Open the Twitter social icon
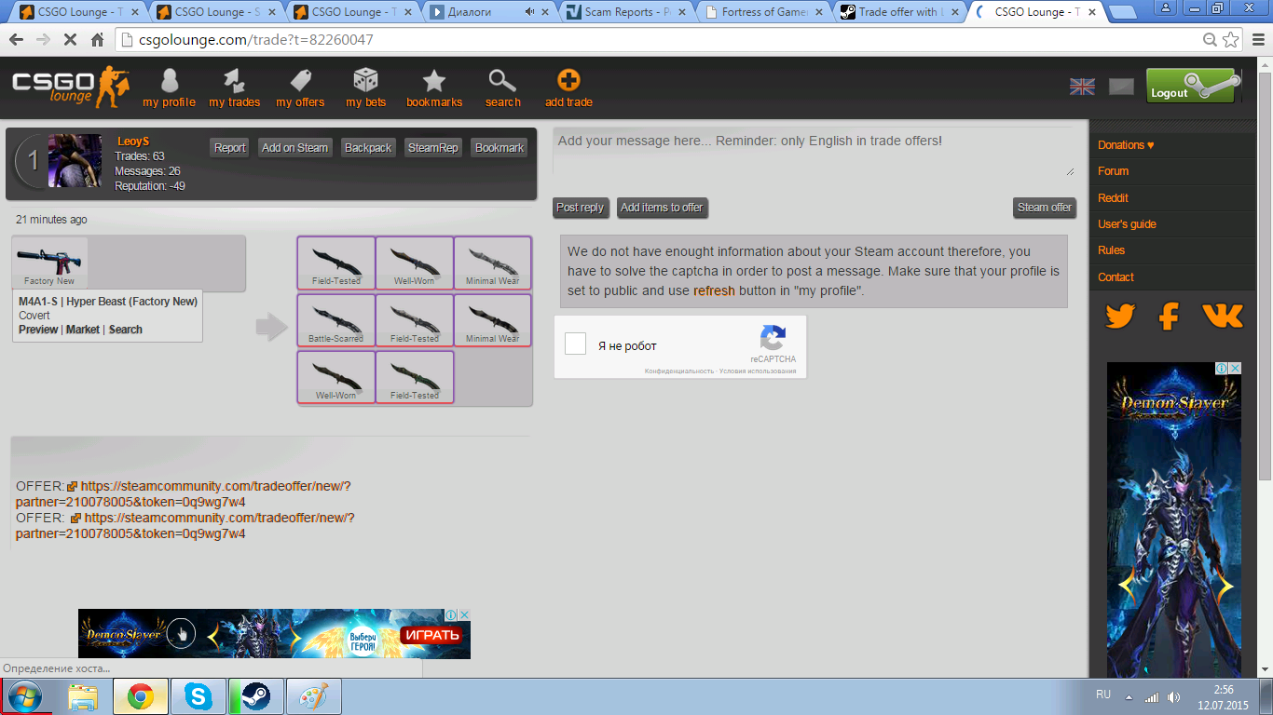This screenshot has width=1273, height=715. click(x=1119, y=317)
